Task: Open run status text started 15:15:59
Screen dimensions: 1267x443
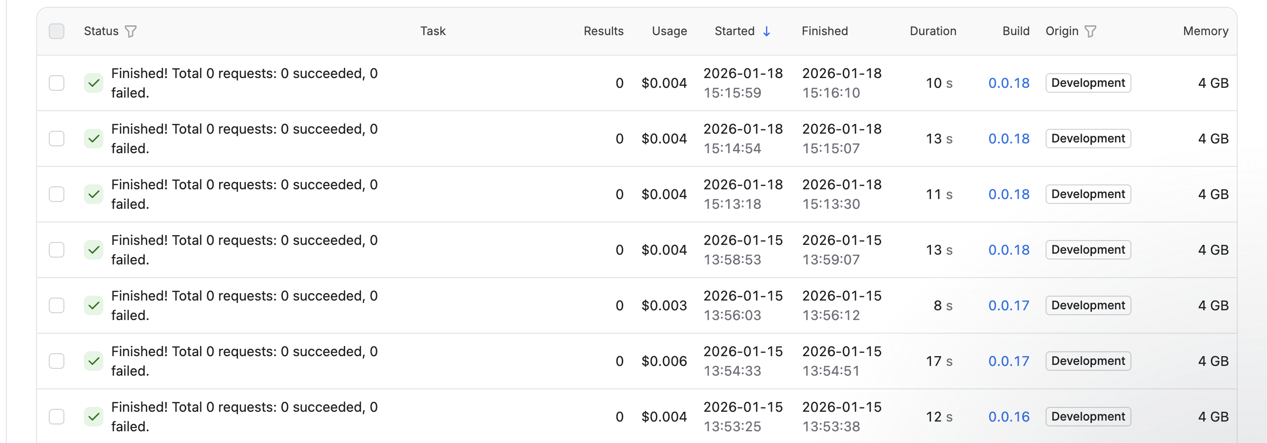Action: point(244,83)
